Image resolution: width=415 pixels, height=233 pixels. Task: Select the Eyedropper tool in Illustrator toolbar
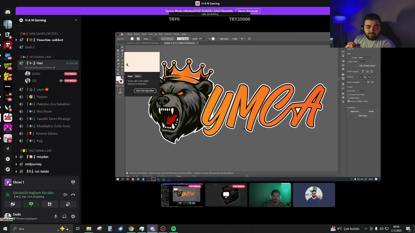(x=118, y=67)
